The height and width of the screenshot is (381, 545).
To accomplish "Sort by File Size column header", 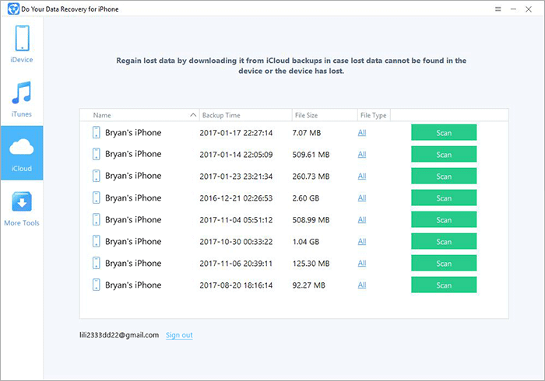I will [x=325, y=115].
